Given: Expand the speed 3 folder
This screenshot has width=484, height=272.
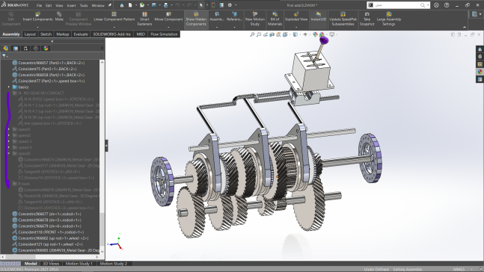Looking at the screenshot, I should (x=9, y=141).
